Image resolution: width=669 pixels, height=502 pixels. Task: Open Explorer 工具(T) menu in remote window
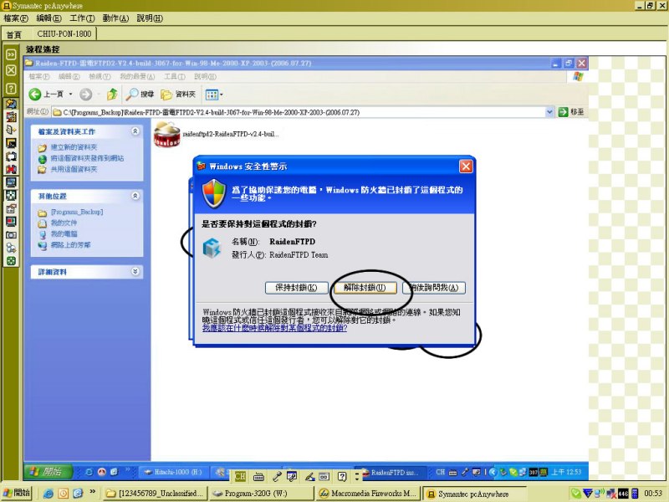point(175,76)
